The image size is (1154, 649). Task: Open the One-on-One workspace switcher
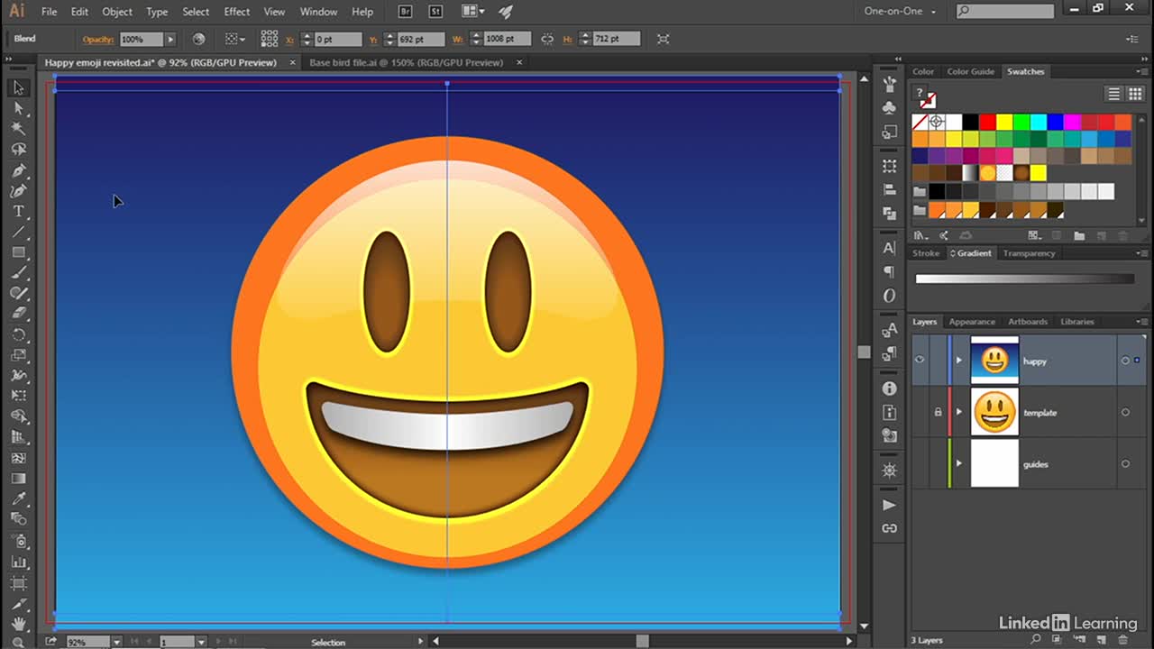pos(900,12)
